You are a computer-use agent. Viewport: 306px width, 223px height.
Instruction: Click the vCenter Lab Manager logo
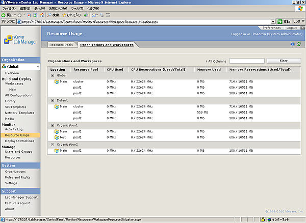click(x=19, y=38)
